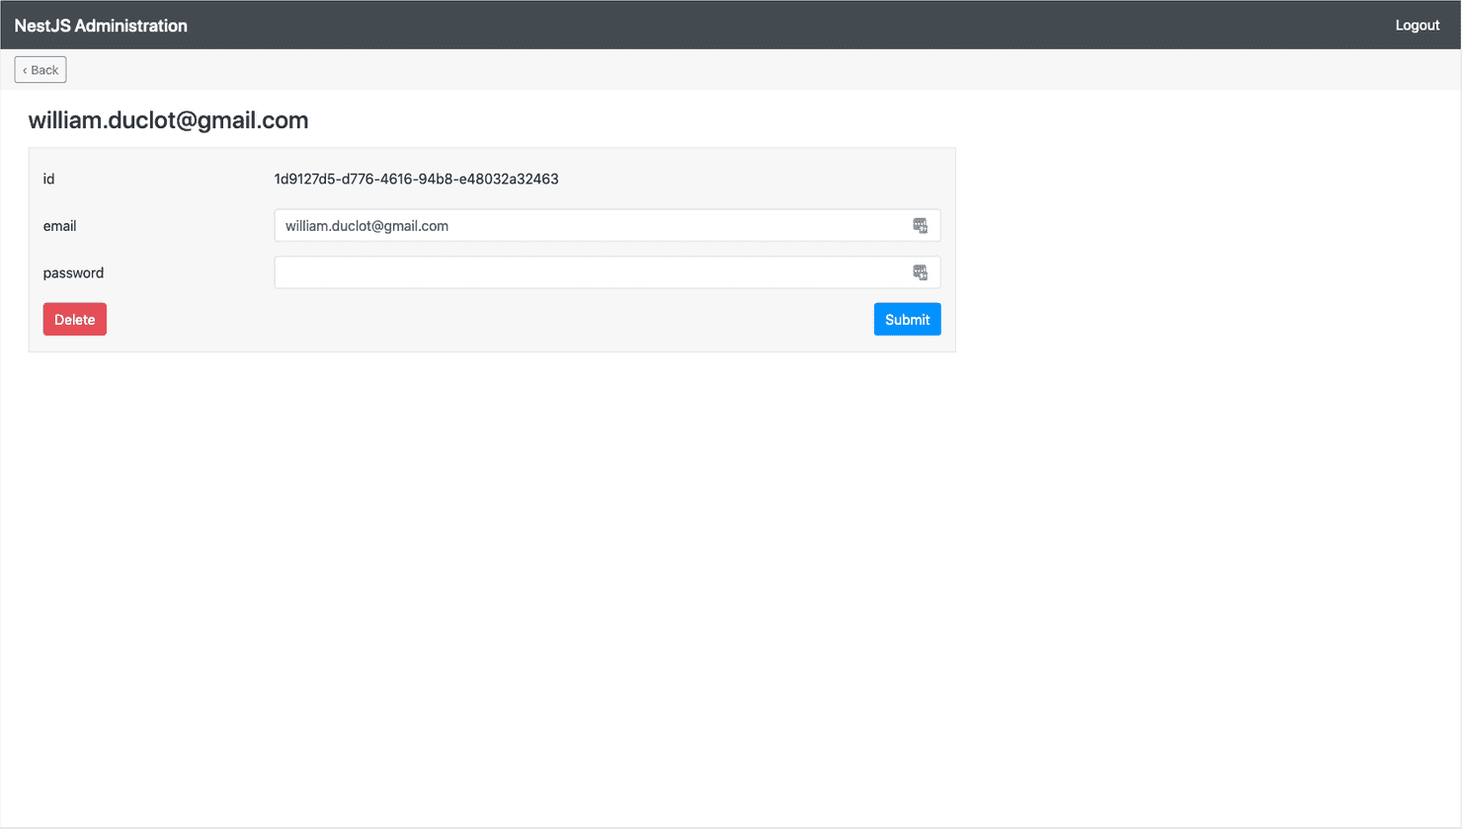Open the NestJS Administration home link
The width and height of the screenshot is (1462, 829).
tap(101, 26)
